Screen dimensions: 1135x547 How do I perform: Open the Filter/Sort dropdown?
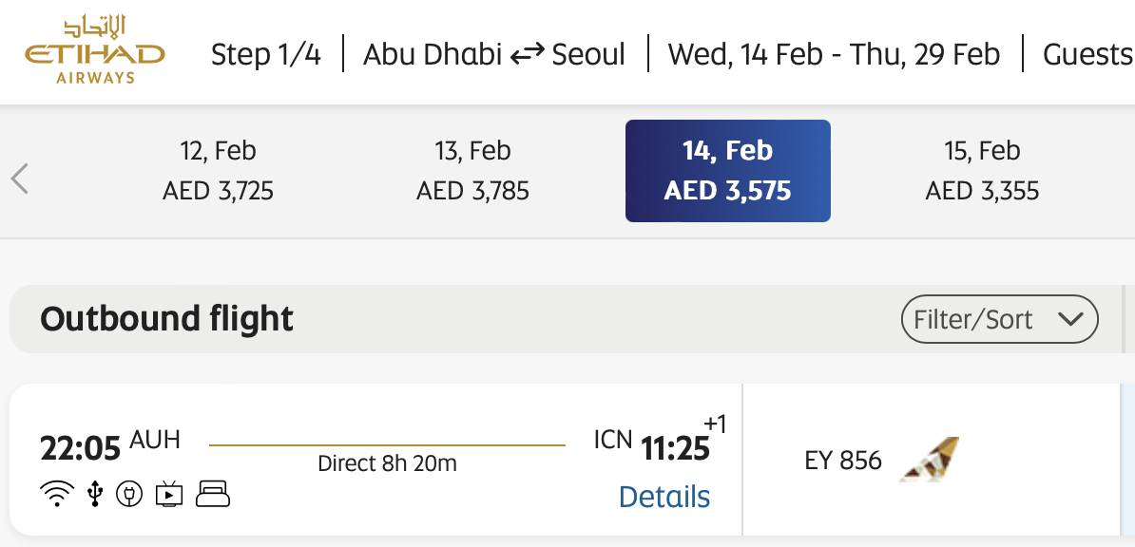point(999,319)
